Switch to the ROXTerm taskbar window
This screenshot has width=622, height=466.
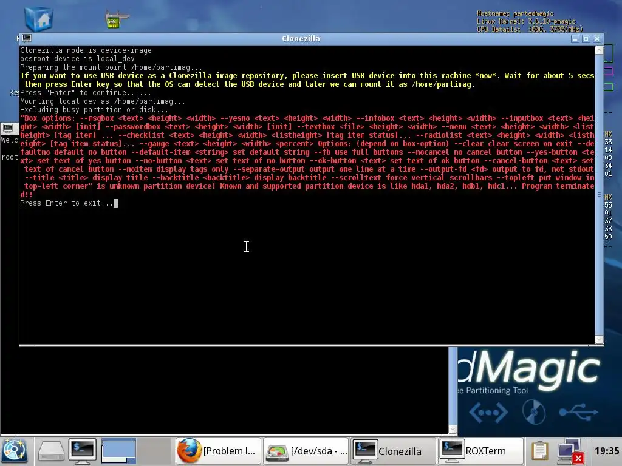[x=481, y=451]
